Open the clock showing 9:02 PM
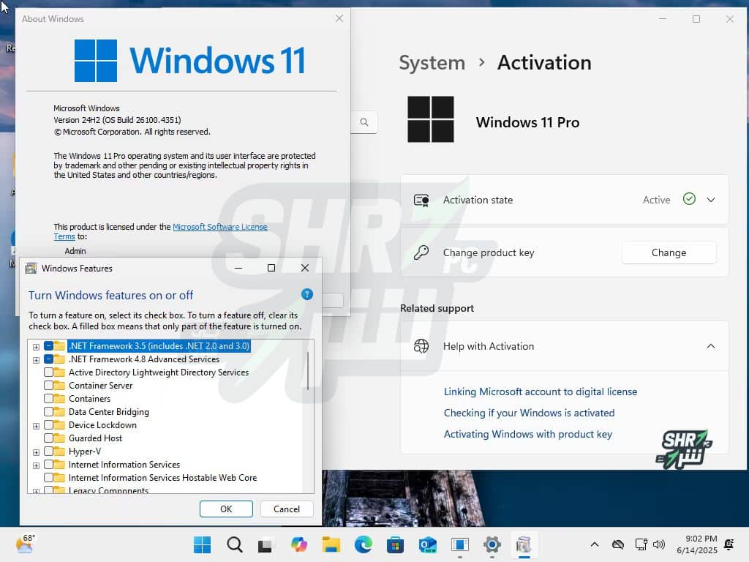The image size is (749, 562). coord(697,544)
